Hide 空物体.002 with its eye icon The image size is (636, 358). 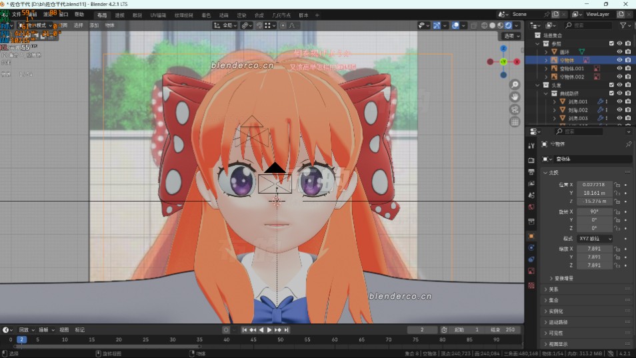619,77
